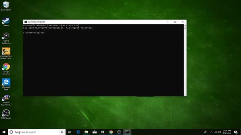Open the Mail app from the taskbar
The width and height of the screenshot is (241, 135).
coord(95,132)
